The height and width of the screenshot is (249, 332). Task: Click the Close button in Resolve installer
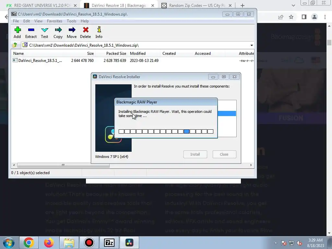coord(224,154)
